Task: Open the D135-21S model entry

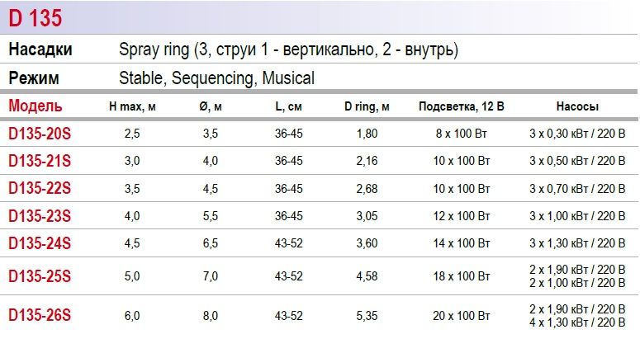Action: [40, 160]
